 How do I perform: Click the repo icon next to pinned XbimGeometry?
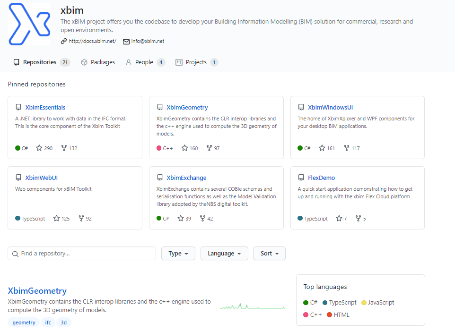(160, 108)
